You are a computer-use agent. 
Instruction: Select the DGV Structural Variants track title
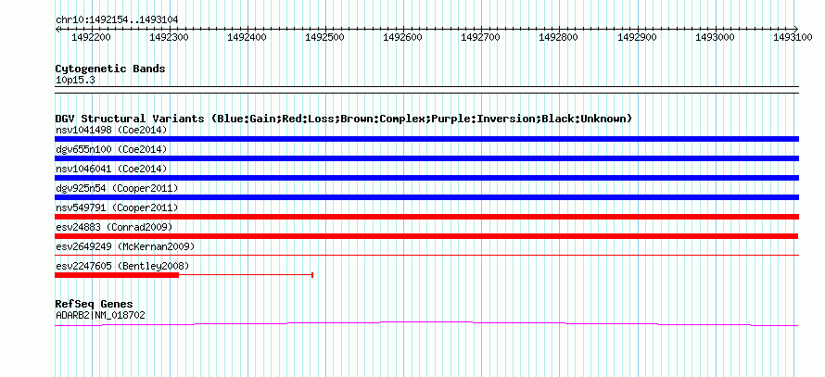(x=344, y=119)
